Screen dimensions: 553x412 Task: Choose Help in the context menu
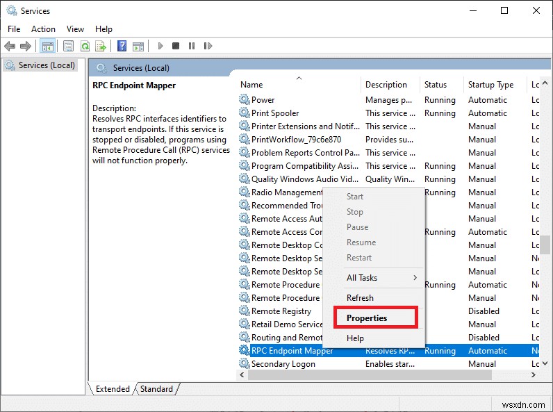355,338
